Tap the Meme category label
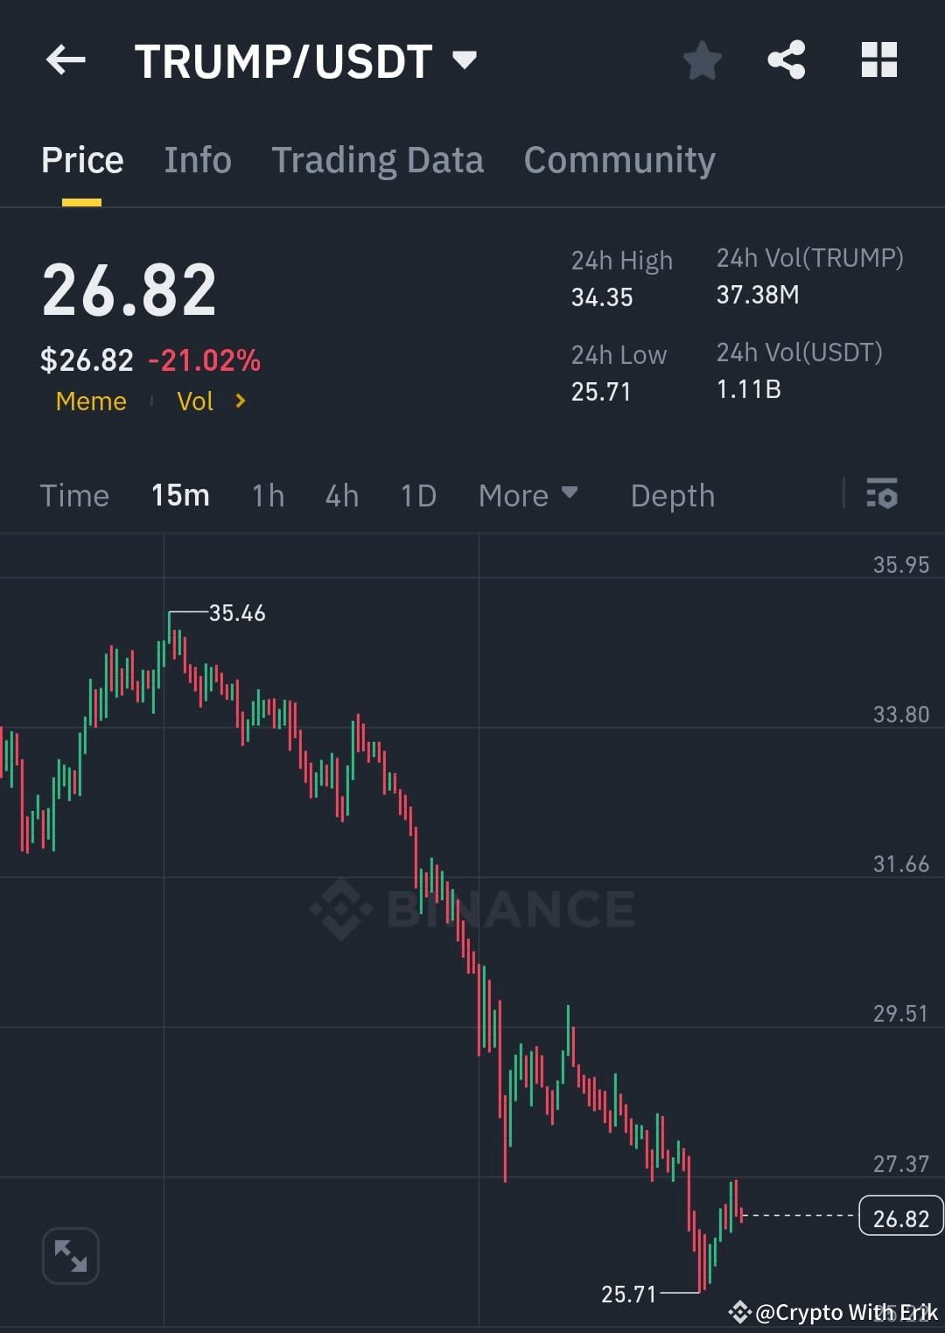 tap(90, 401)
